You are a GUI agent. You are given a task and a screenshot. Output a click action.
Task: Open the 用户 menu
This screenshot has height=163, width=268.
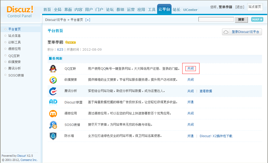coord(89,9)
